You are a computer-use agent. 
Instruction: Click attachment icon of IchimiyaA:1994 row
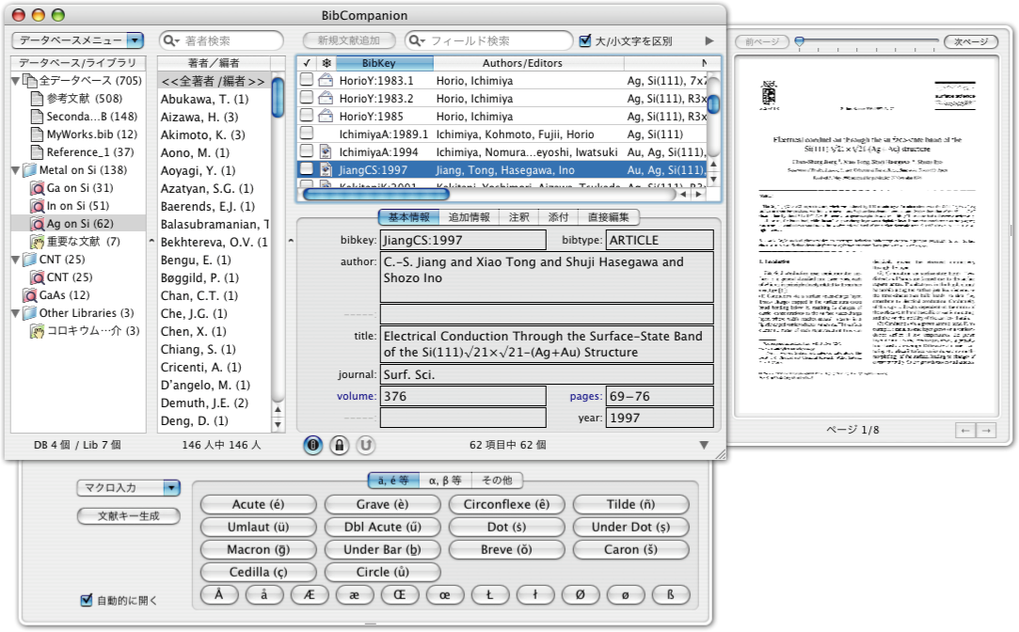coord(326,152)
